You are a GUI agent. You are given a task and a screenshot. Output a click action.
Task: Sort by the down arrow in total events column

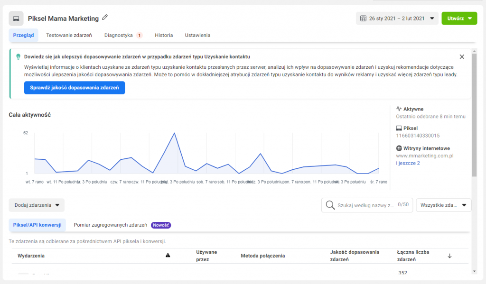[x=449, y=256]
